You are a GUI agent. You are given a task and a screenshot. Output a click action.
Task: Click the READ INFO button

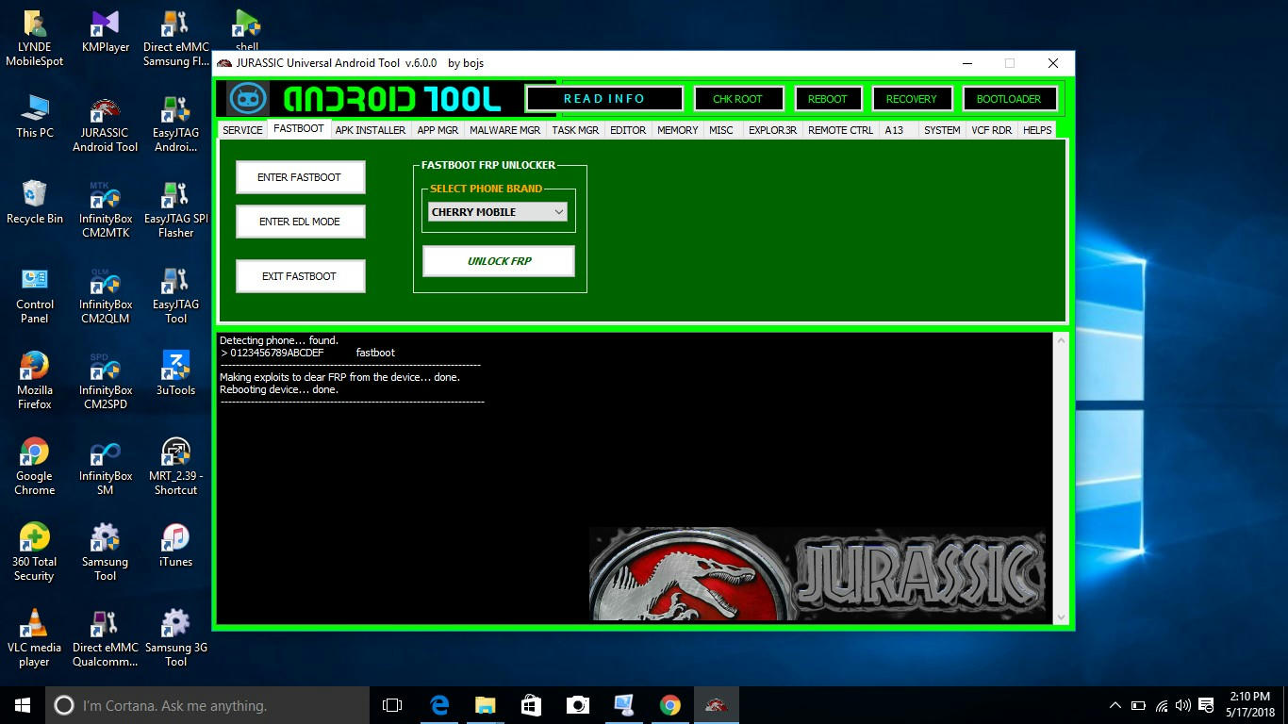click(x=604, y=99)
